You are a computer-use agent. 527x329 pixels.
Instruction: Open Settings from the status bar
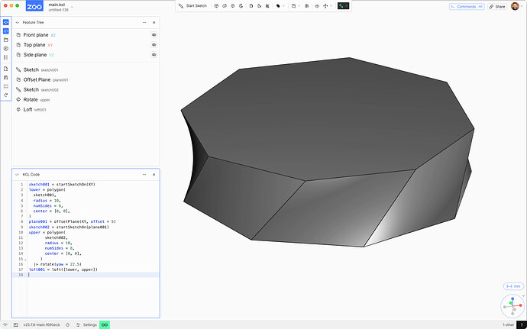pyautogui.click(x=87, y=325)
